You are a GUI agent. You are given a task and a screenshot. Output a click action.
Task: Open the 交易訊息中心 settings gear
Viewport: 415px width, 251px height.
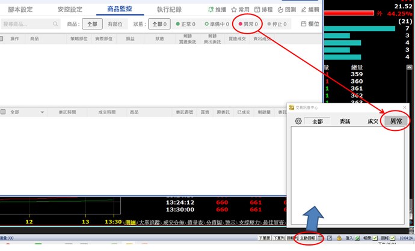click(x=298, y=121)
